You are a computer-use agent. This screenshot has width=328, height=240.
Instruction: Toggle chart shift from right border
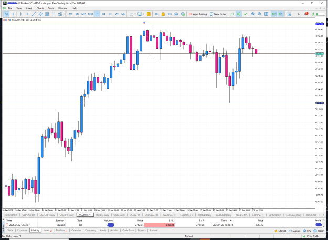pos(281,14)
